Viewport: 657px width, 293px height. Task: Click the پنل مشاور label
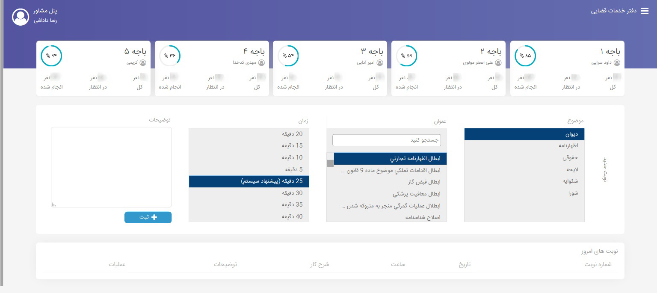[45, 10]
